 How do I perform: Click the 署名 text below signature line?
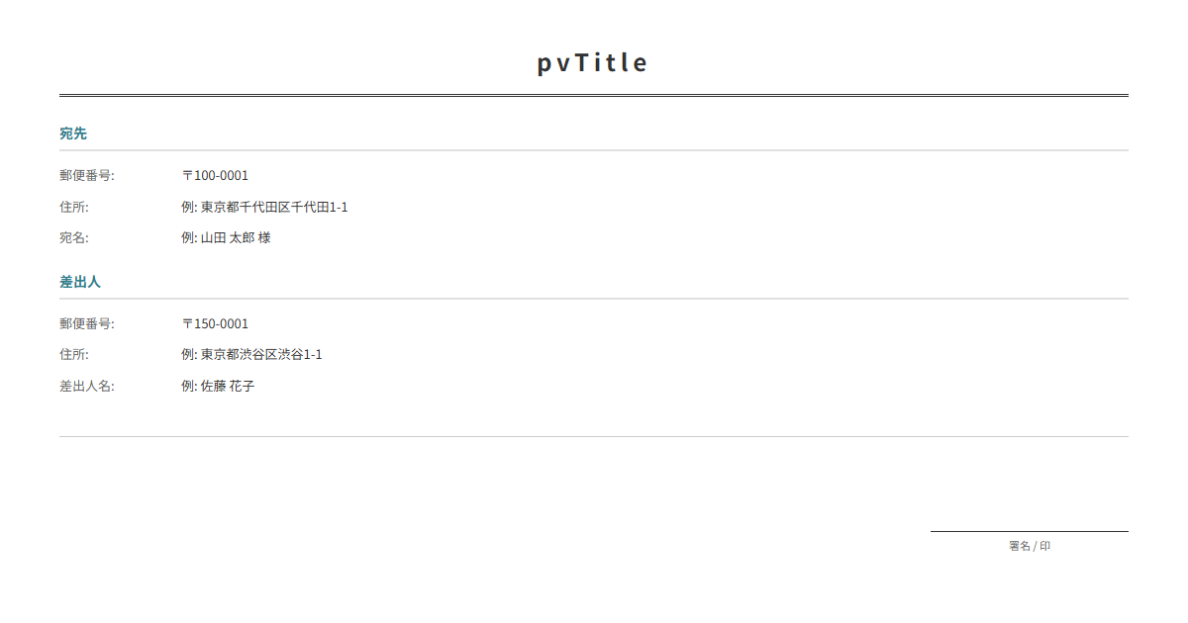tap(1020, 546)
